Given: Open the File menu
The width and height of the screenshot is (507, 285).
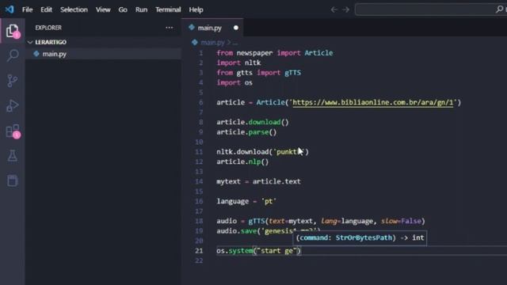Looking at the screenshot, I should (x=27, y=9).
